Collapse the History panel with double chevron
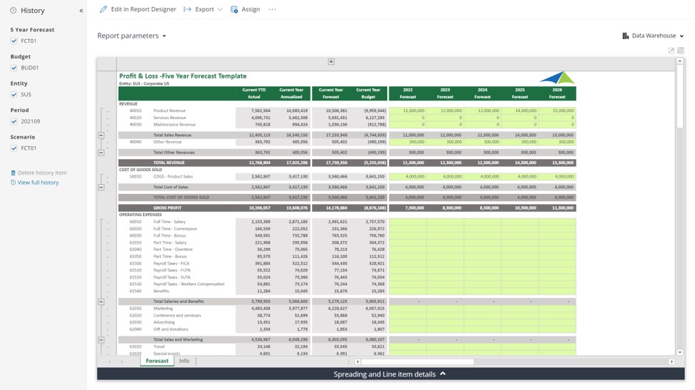Screen dimensions: 695x390 pos(81,11)
